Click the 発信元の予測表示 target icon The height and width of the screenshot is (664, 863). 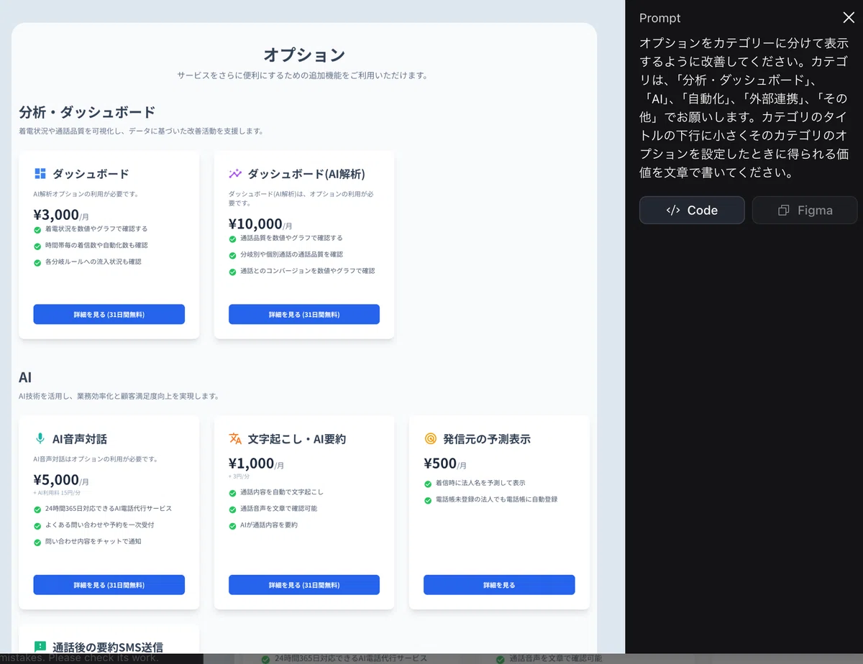[x=430, y=438]
